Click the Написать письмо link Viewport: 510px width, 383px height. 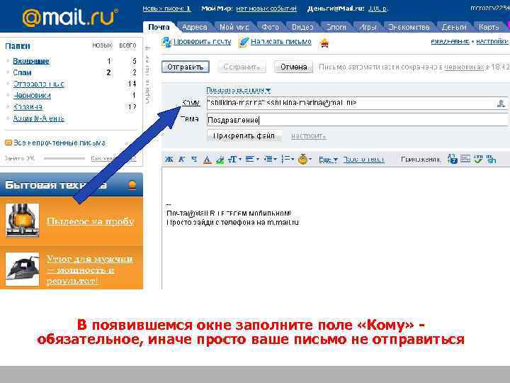click(281, 42)
